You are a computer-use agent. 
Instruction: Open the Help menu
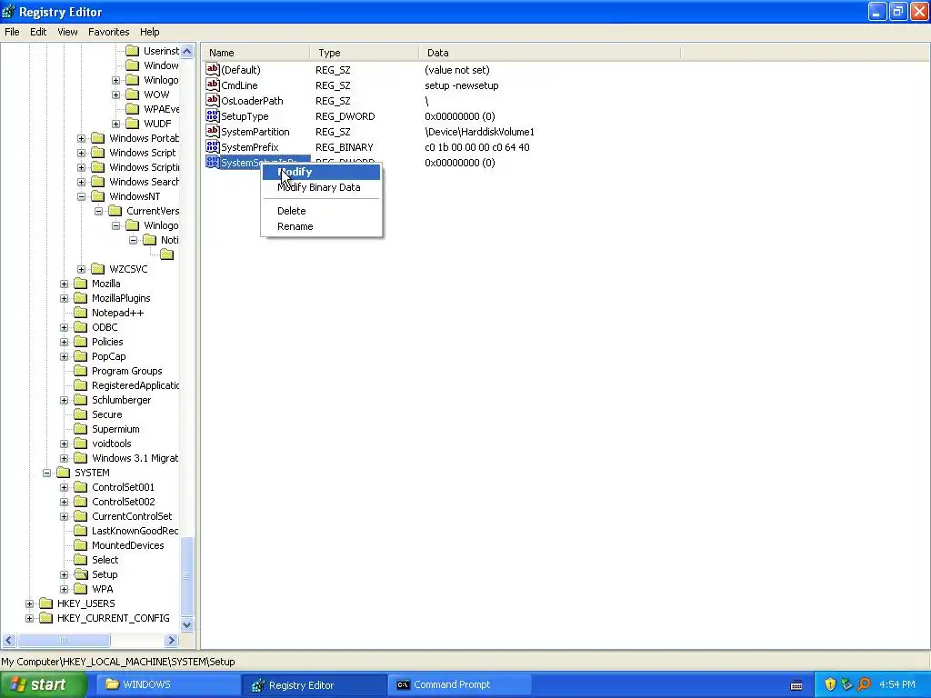pyautogui.click(x=150, y=32)
